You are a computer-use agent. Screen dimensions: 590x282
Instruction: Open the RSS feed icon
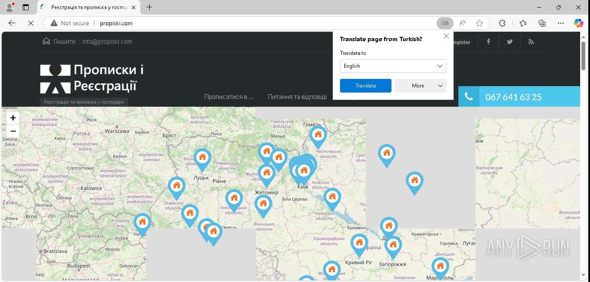(531, 42)
